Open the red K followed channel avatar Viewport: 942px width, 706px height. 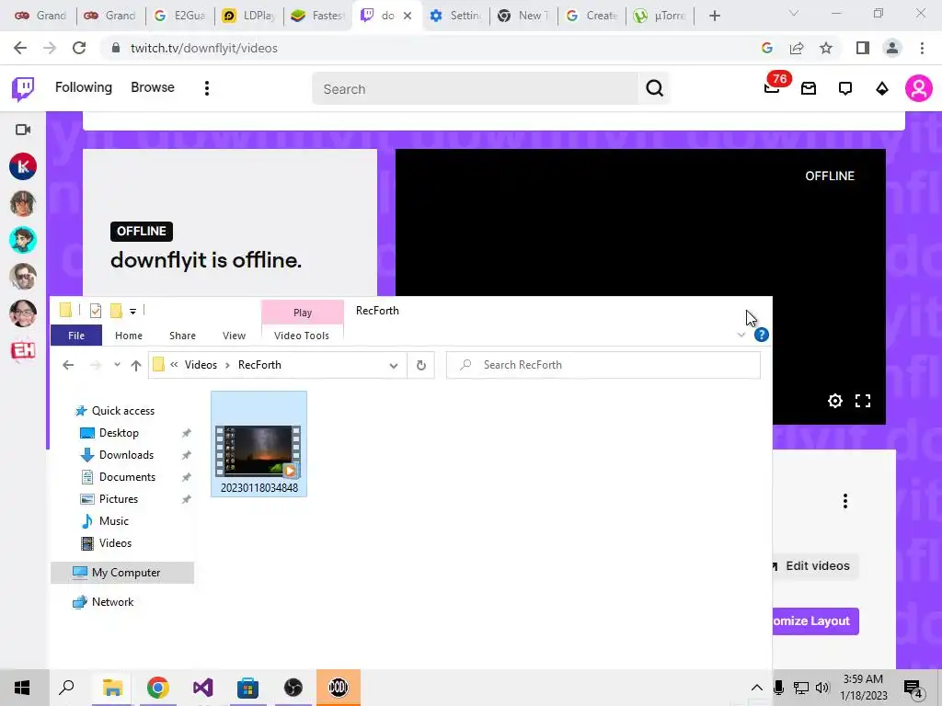coord(23,166)
